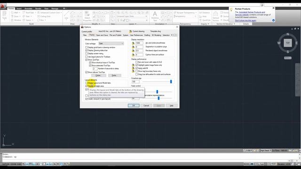
Task: Click the N compass point on ViewCube
Action: 287,34
